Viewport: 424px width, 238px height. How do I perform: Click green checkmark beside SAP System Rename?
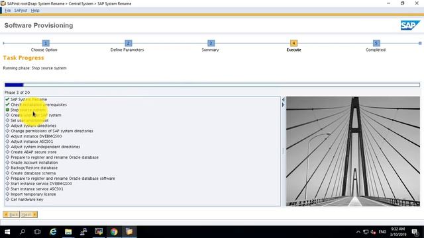tap(7, 99)
